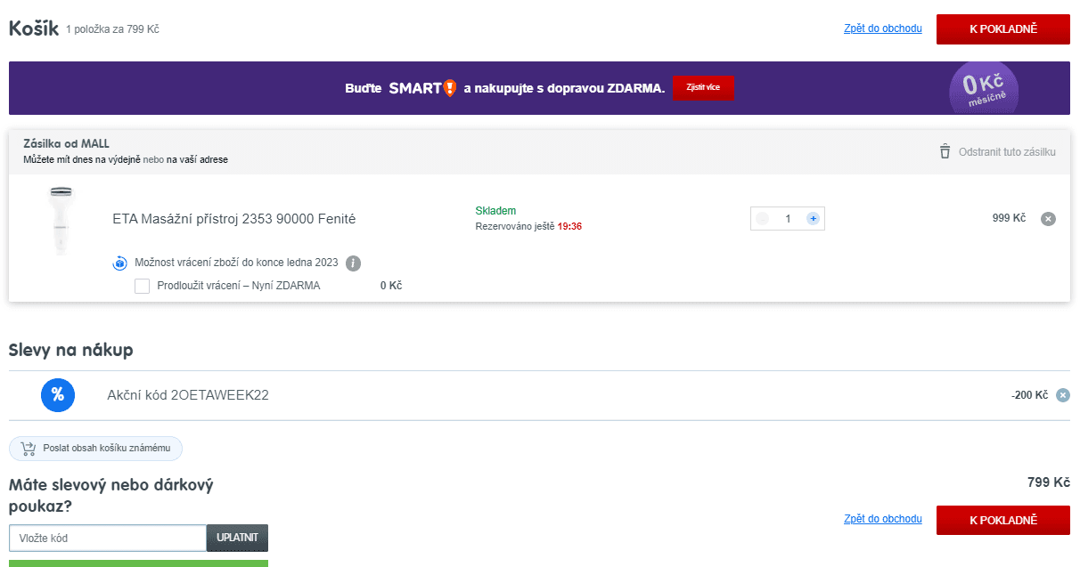Click the Skladem stock status text
The height and width of the screenshot is (567, 1080).
pos(495,211)
